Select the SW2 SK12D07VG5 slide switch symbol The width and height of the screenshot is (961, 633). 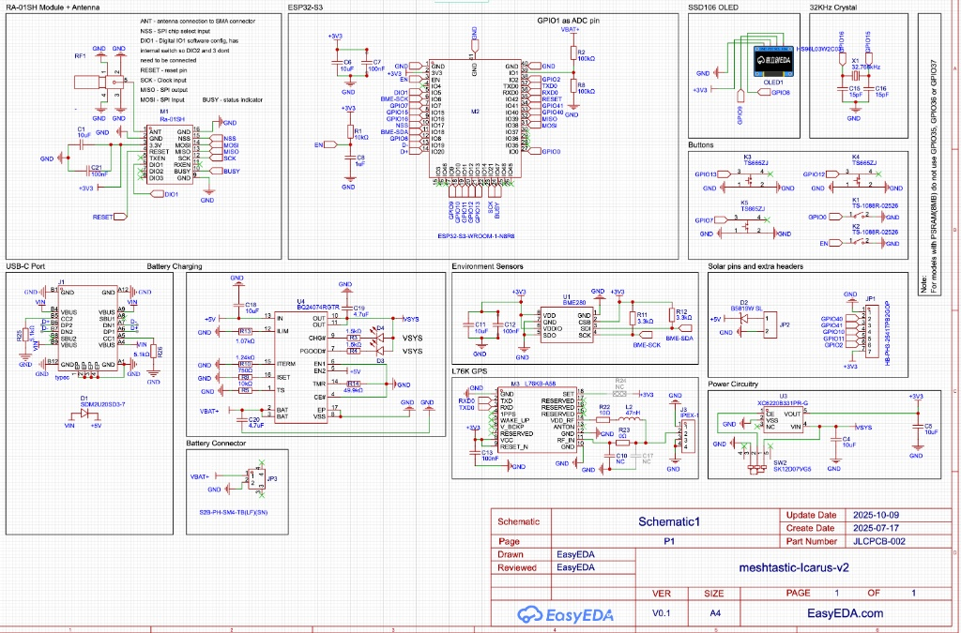(x=755, y=469)
